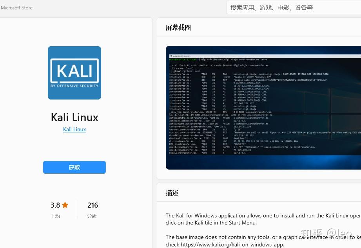Image resolution: width=361 pixels, height=248 pixels.
Task: Click the 分级 label under 216
Action: [92, 216]
